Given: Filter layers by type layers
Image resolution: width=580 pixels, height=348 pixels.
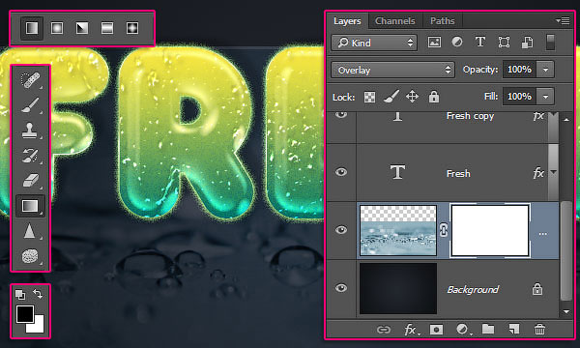Looking at the screenshot, I should click(480, 43).
